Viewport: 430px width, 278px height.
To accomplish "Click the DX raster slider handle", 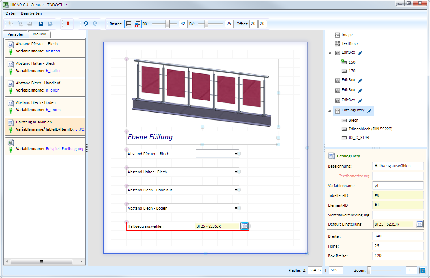I will pos(167,24).
